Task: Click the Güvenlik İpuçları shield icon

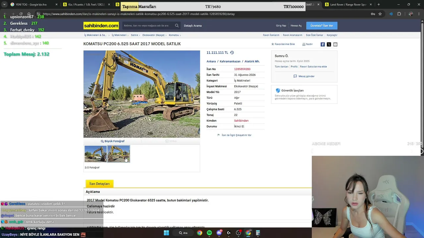Action: [x=278, y=91]
